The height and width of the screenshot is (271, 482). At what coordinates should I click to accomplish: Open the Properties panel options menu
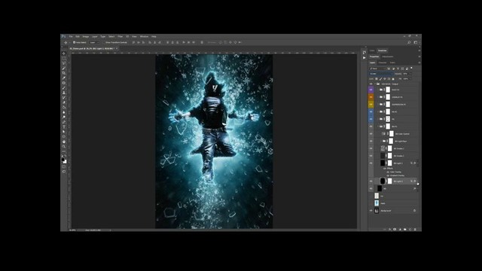[x=419, y=56]
